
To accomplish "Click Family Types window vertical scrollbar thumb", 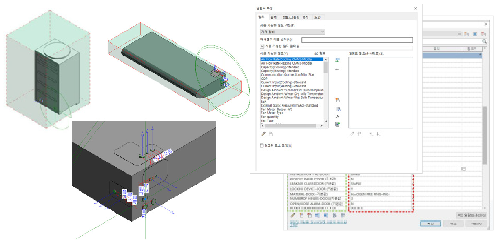I will pos(485,135).
